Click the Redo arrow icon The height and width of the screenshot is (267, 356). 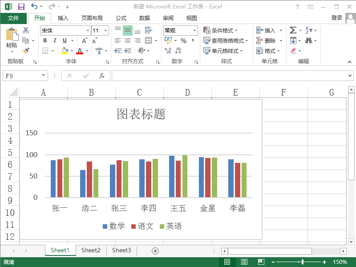point(52,6)
